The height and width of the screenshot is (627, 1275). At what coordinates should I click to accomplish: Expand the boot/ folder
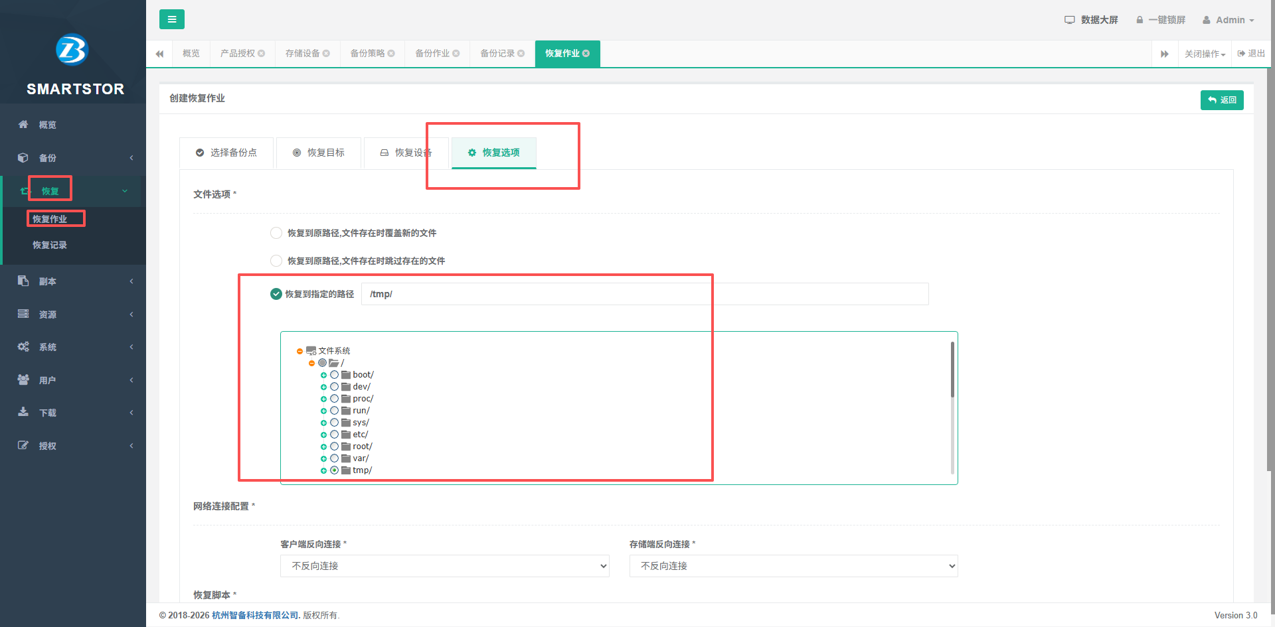click(x=323, y=375)
